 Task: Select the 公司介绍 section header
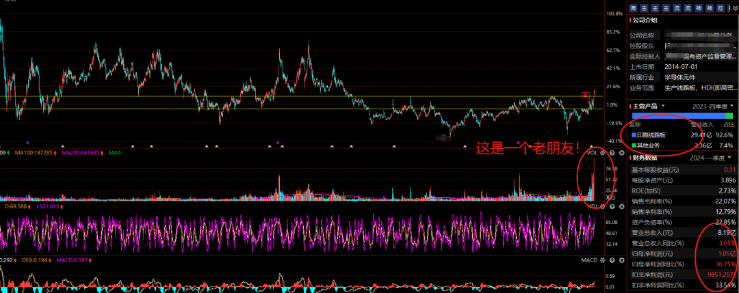click(x=645, y=20)
